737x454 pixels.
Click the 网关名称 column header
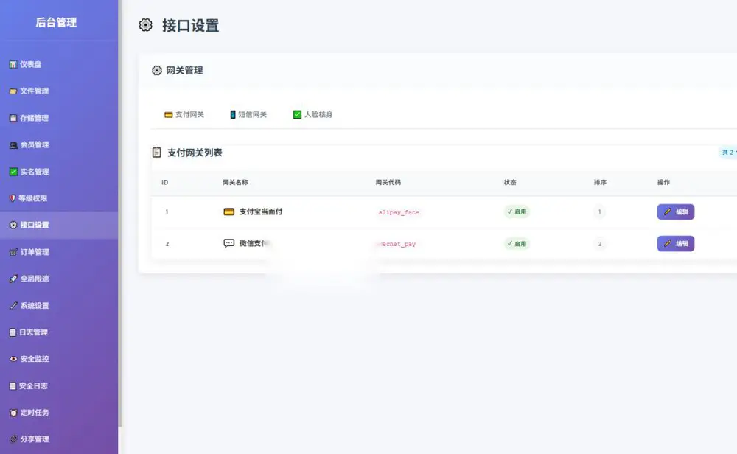235,182
